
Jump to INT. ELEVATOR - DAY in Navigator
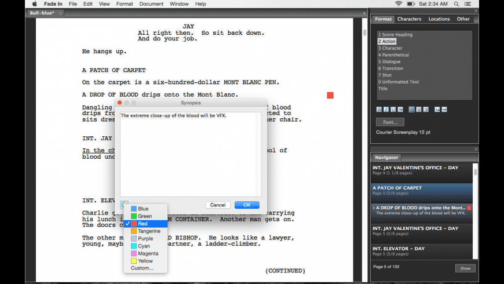[x=422, y=251]
